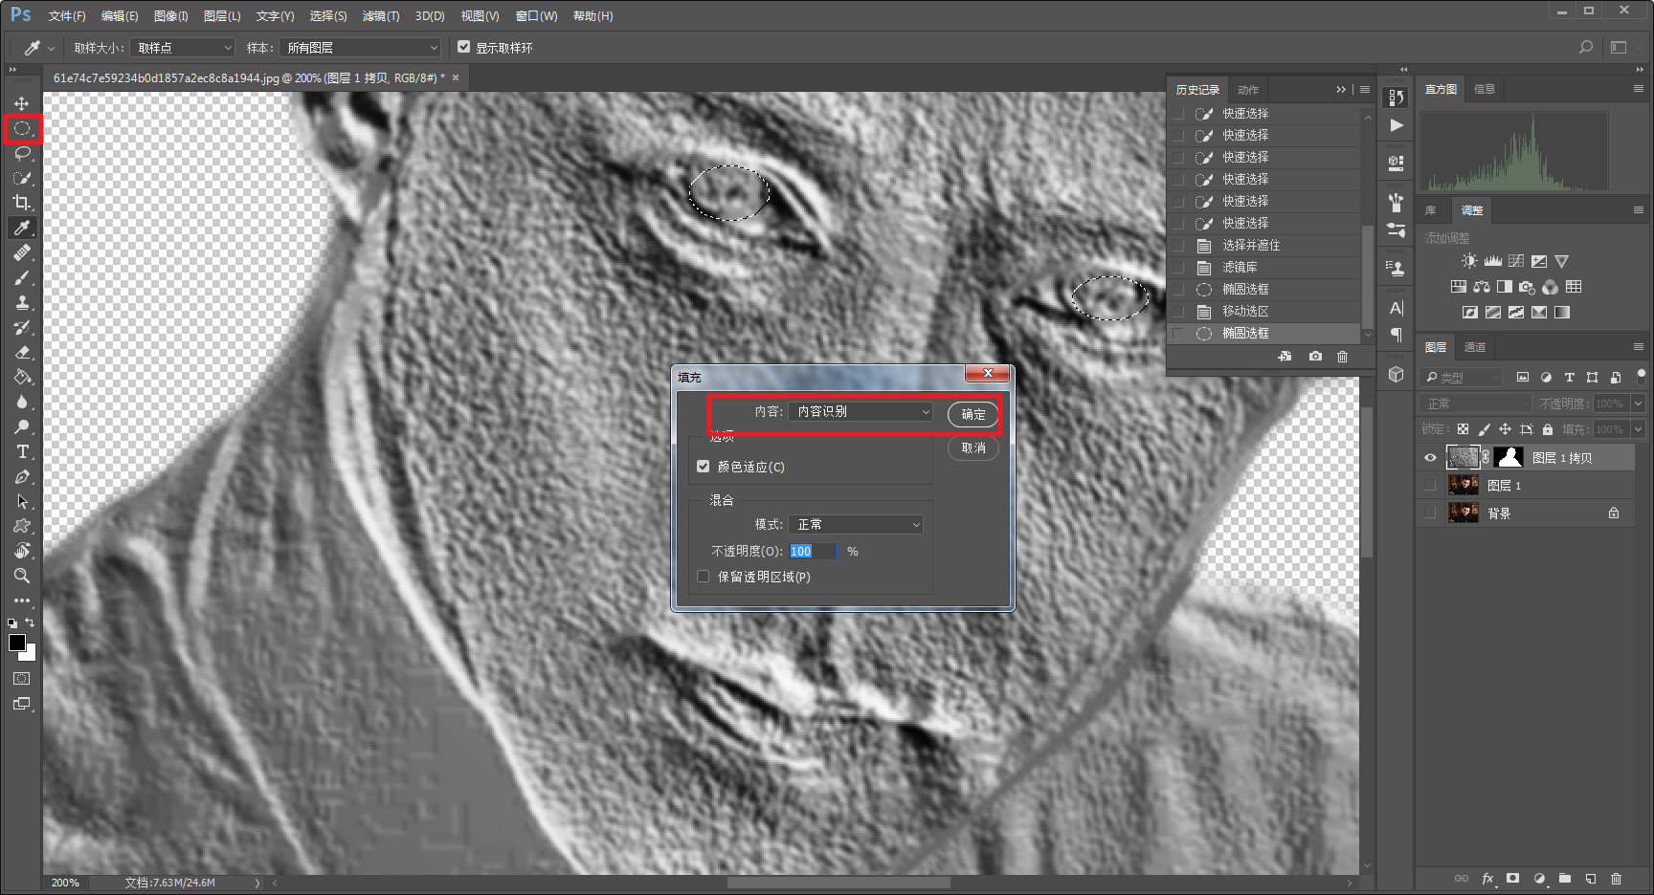Select the Hand tool
The image size is (1654, 895).
click(x=22, y=551)
